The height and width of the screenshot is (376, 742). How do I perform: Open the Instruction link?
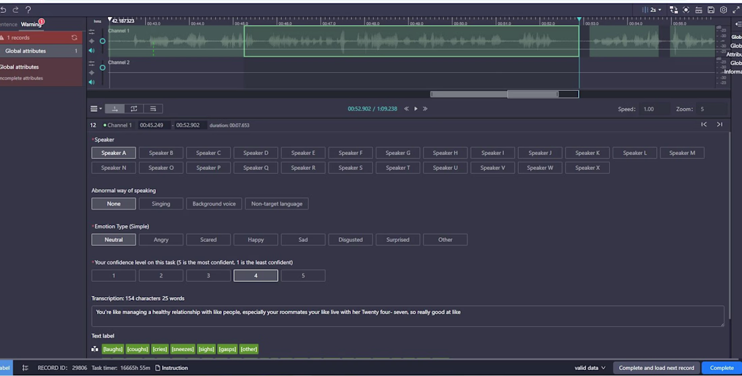[171, 368]
